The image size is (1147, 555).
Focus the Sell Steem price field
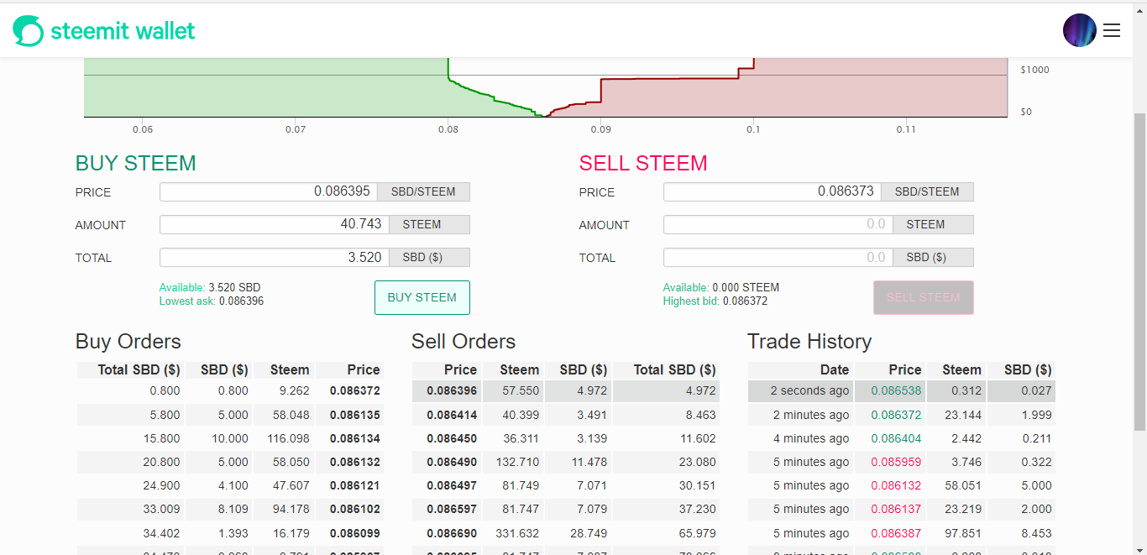(x=773, y=191)
